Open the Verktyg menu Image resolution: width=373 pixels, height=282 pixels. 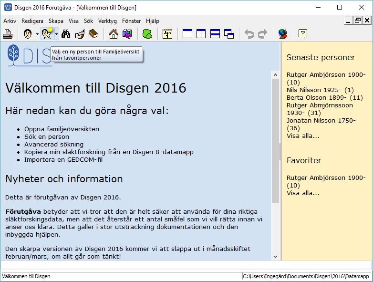[x=107, y=21]
